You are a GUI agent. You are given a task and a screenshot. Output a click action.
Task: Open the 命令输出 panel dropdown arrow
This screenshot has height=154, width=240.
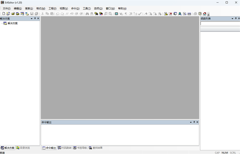191,122
